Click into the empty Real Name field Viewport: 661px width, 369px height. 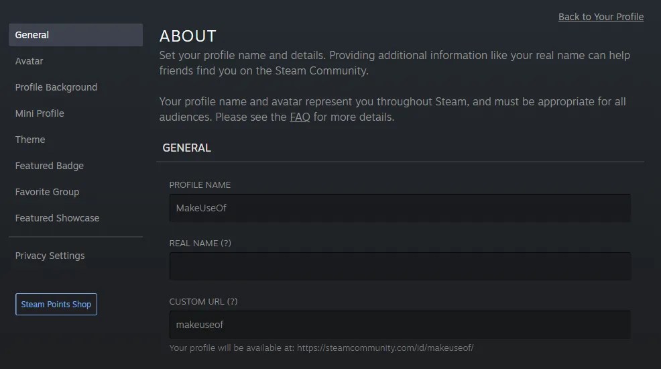tap(400, 266)
